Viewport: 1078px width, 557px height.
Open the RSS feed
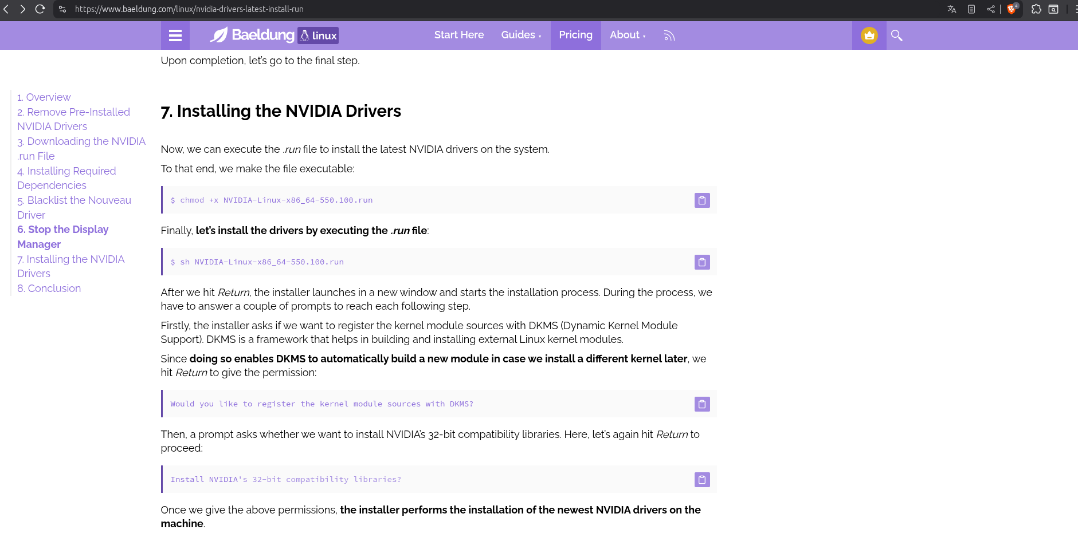669,35
